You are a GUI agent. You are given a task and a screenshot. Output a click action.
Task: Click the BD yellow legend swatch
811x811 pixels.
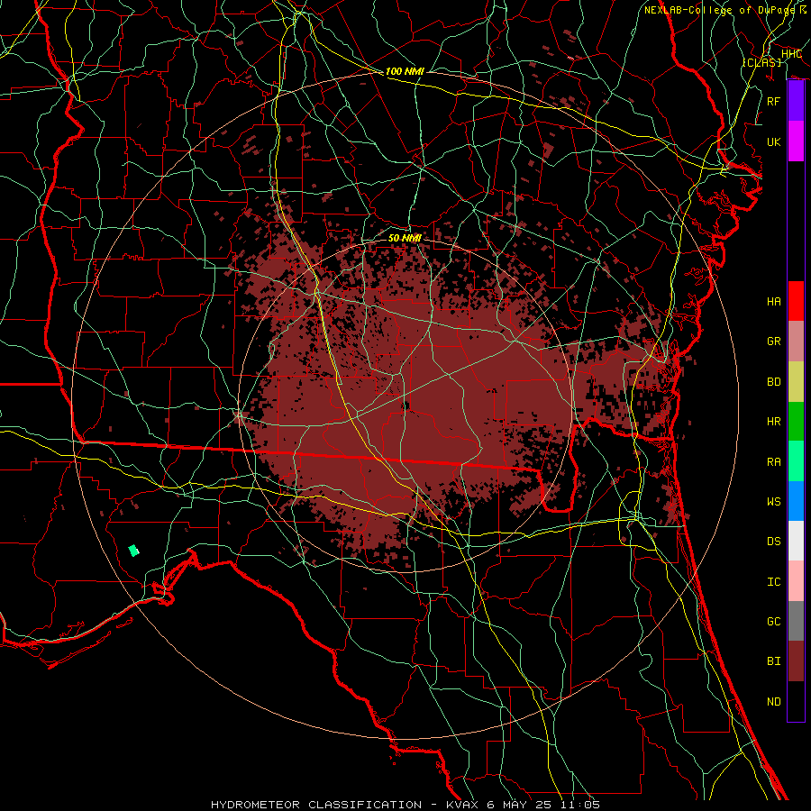(796, 382)
